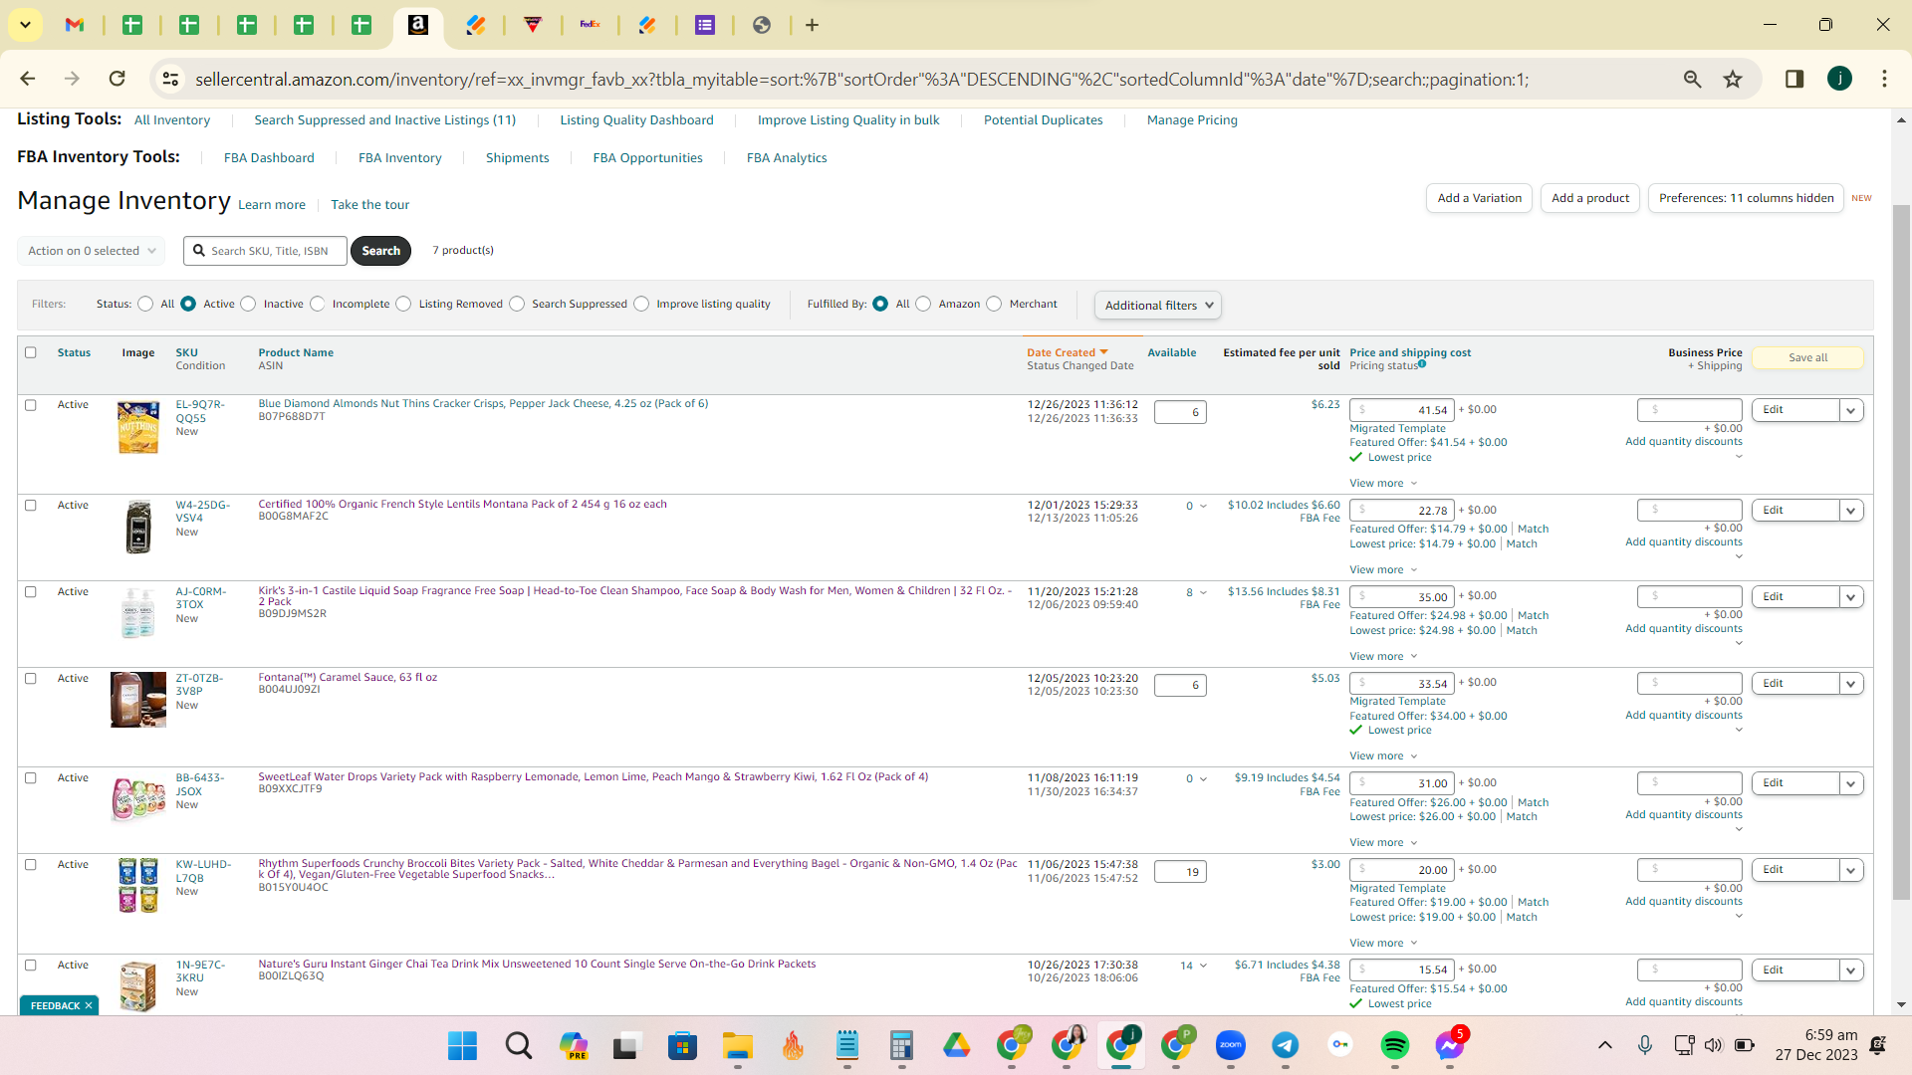Choose Fulfilled By Merchant

[x=994, y=304]
